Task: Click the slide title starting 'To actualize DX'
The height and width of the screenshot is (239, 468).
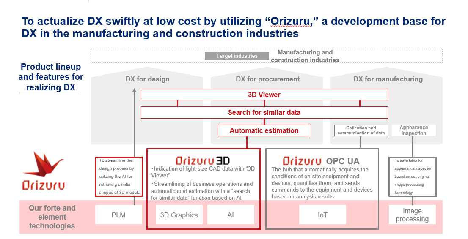Action: click(x=234, y=27)
